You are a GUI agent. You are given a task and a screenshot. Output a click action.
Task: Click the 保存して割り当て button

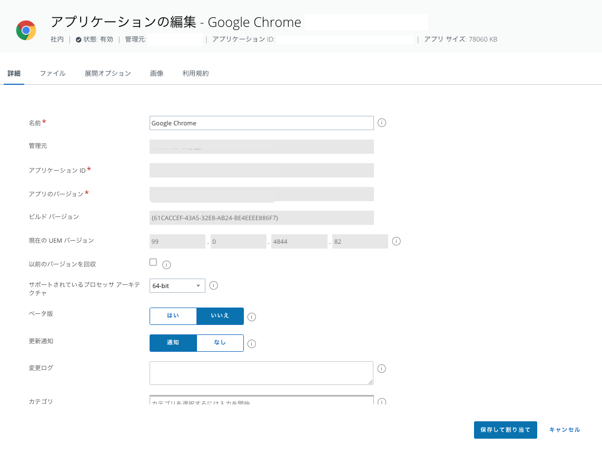pos(505,430)
